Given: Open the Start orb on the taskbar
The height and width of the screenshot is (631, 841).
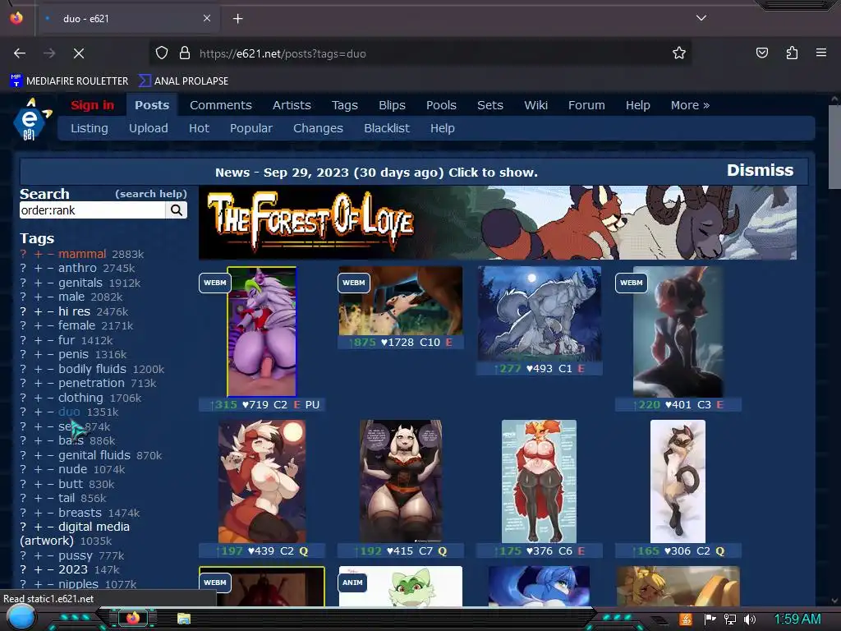Looking at the screenshot, I should [x=21, y=617].
